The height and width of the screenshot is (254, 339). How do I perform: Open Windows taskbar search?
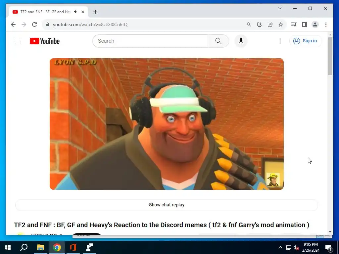[x=24, y=247]
